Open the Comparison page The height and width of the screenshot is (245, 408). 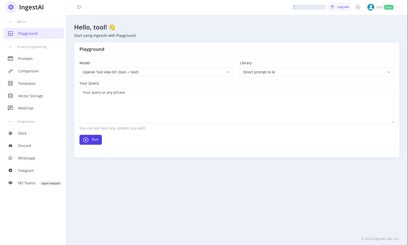34,71
